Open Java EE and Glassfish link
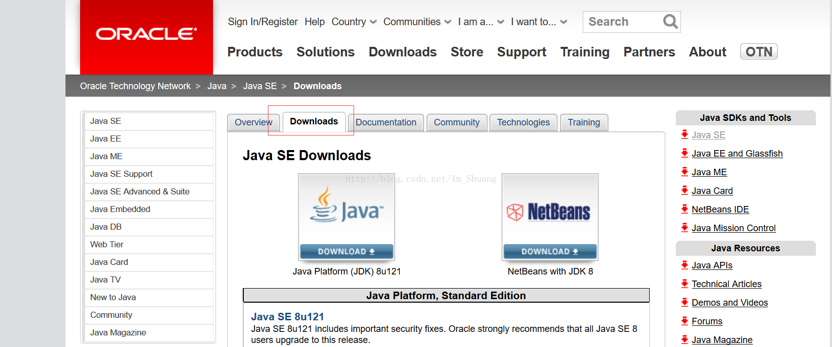Viewport: 832px width, 347px height. coord(737,154)
